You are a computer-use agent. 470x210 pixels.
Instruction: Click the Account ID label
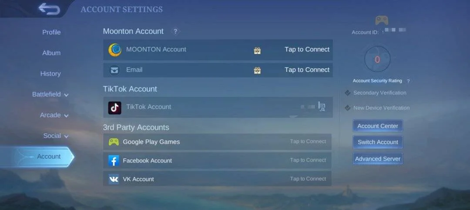tap(365, 32)
